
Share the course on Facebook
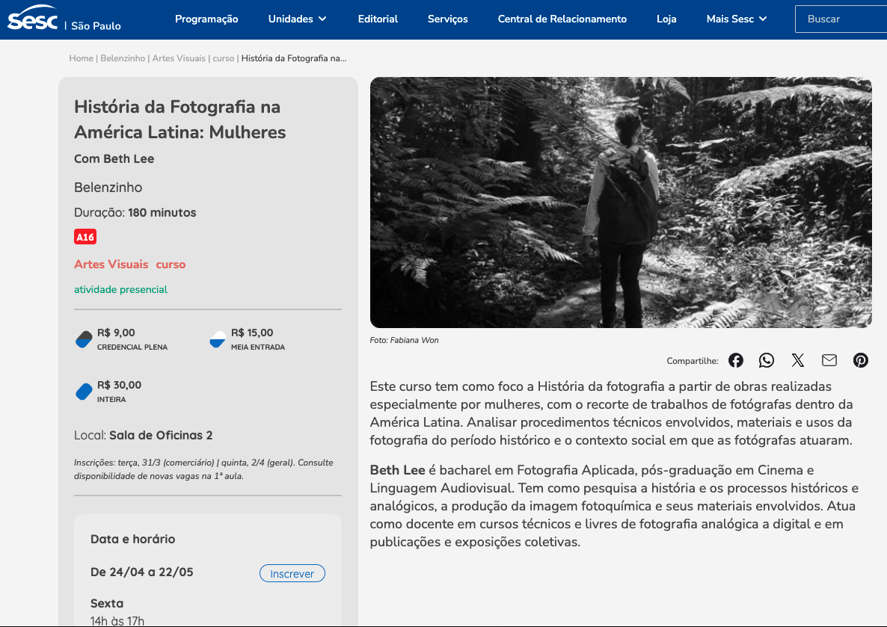click(736, 361)
